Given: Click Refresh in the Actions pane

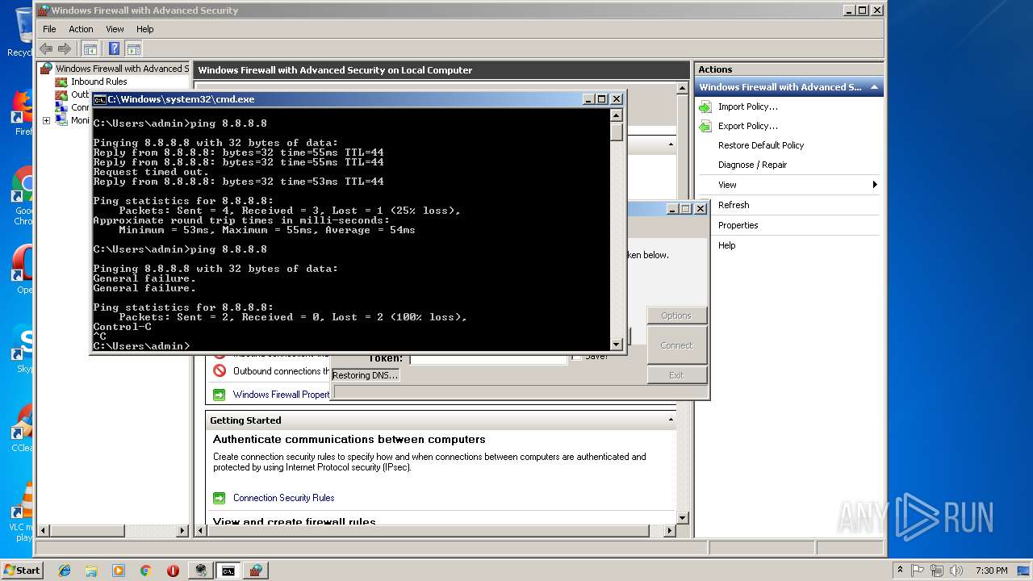Looking at the screenshot, I should click(734, 205).
